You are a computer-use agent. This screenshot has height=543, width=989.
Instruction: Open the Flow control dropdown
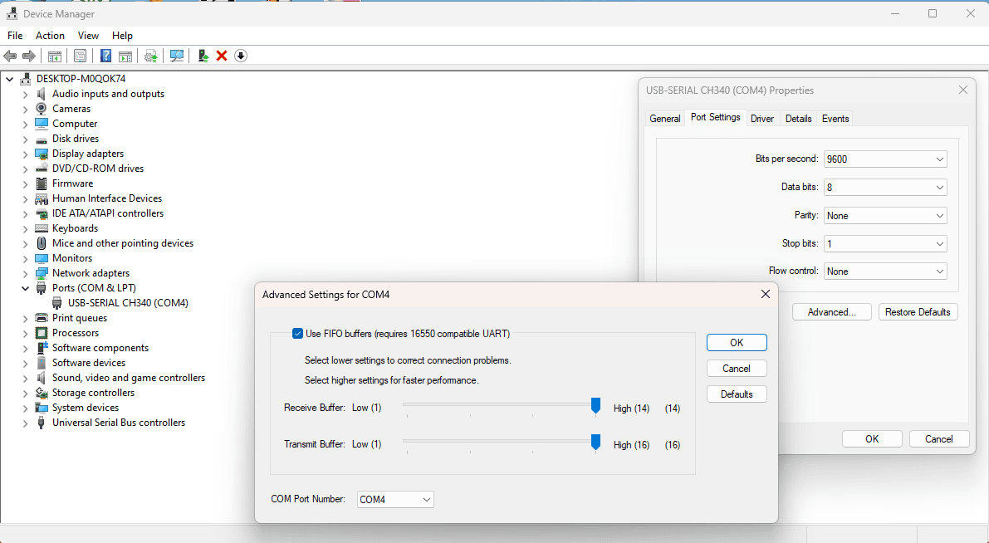[x=885, y=271]
